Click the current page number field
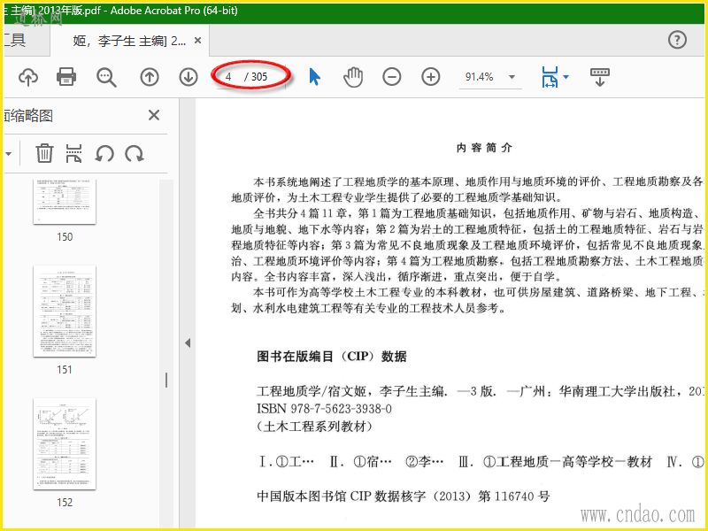This screenshot has height=531, width=708. [x=229, y=77]
